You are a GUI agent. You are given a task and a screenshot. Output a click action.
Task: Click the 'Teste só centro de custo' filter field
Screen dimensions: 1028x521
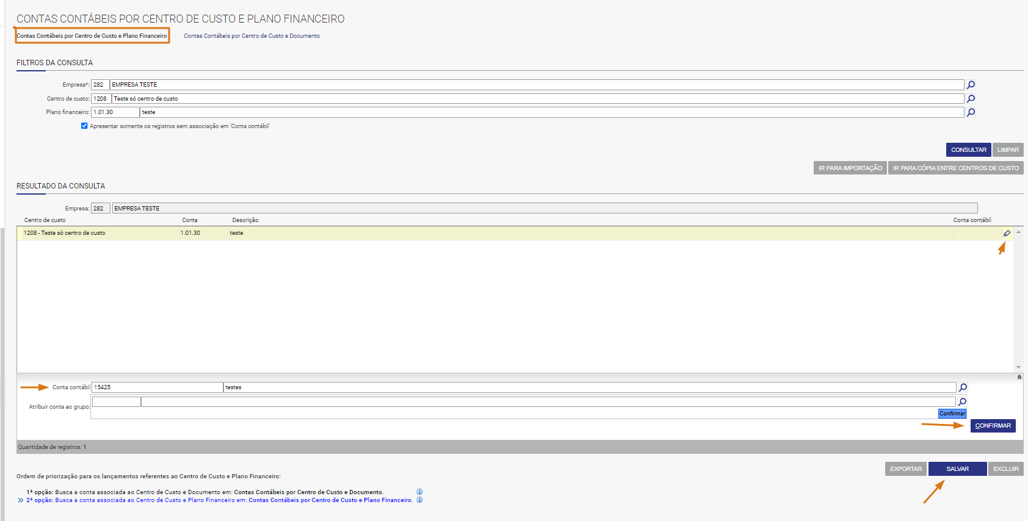click(x=538, y=98)
